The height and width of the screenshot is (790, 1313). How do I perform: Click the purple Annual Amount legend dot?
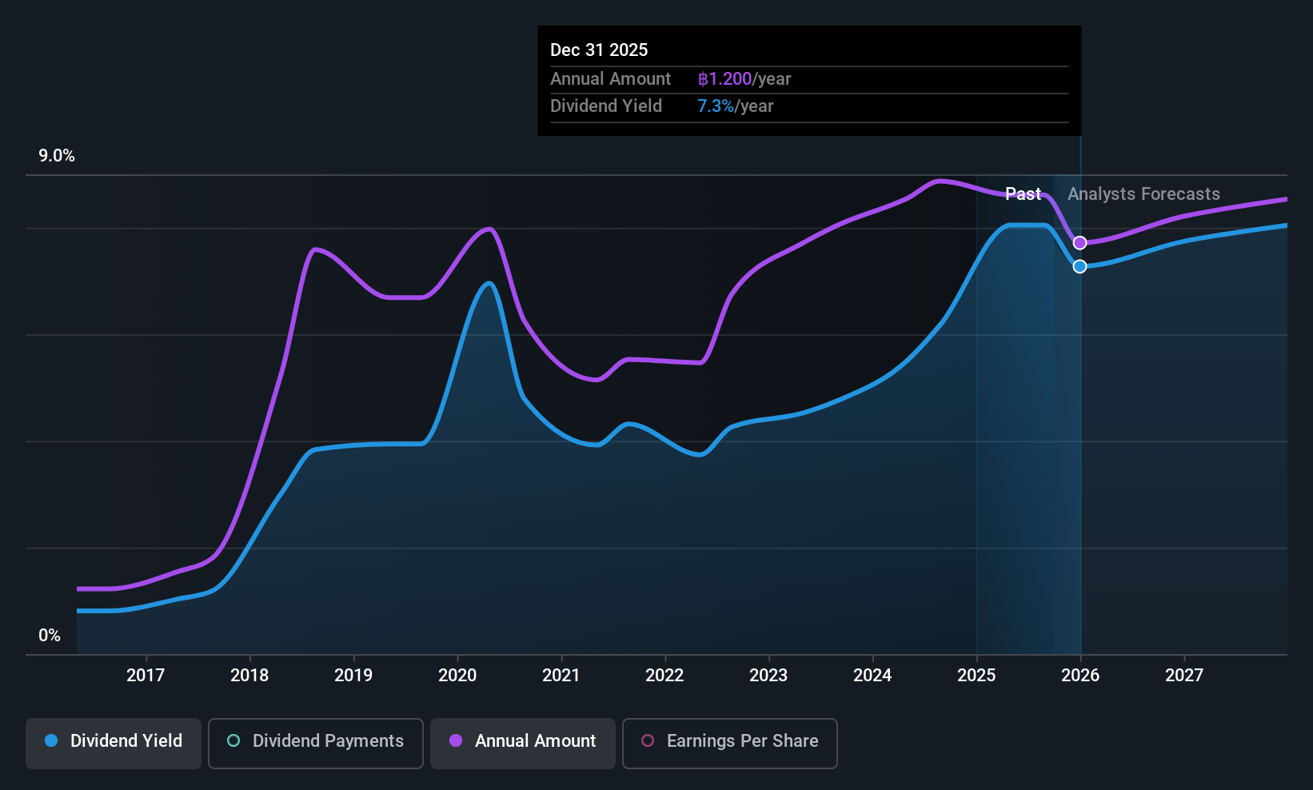pyautogui.click(x=456, y=740)
